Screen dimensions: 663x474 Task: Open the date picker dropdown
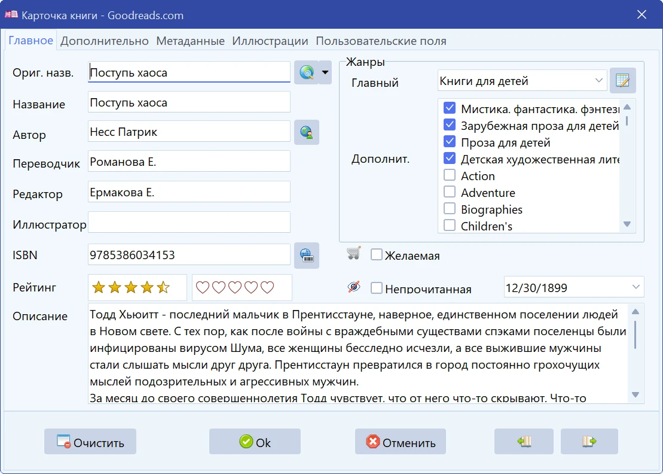click(x=635, y=287)
